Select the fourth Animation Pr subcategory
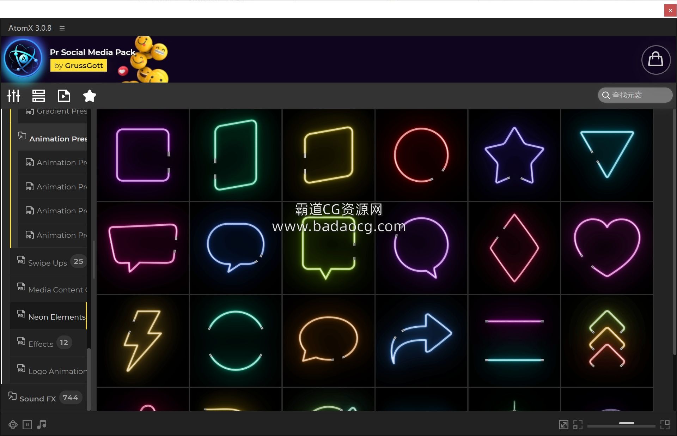Image resolution: width=677 pixels, height=436 pixels. tap(53, 235)
